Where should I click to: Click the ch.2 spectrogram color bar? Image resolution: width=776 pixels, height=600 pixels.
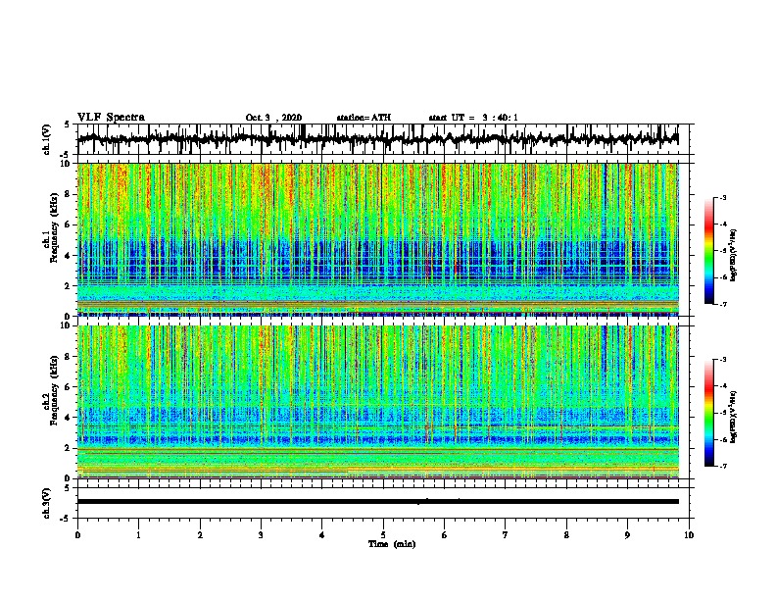click(709, 413)
